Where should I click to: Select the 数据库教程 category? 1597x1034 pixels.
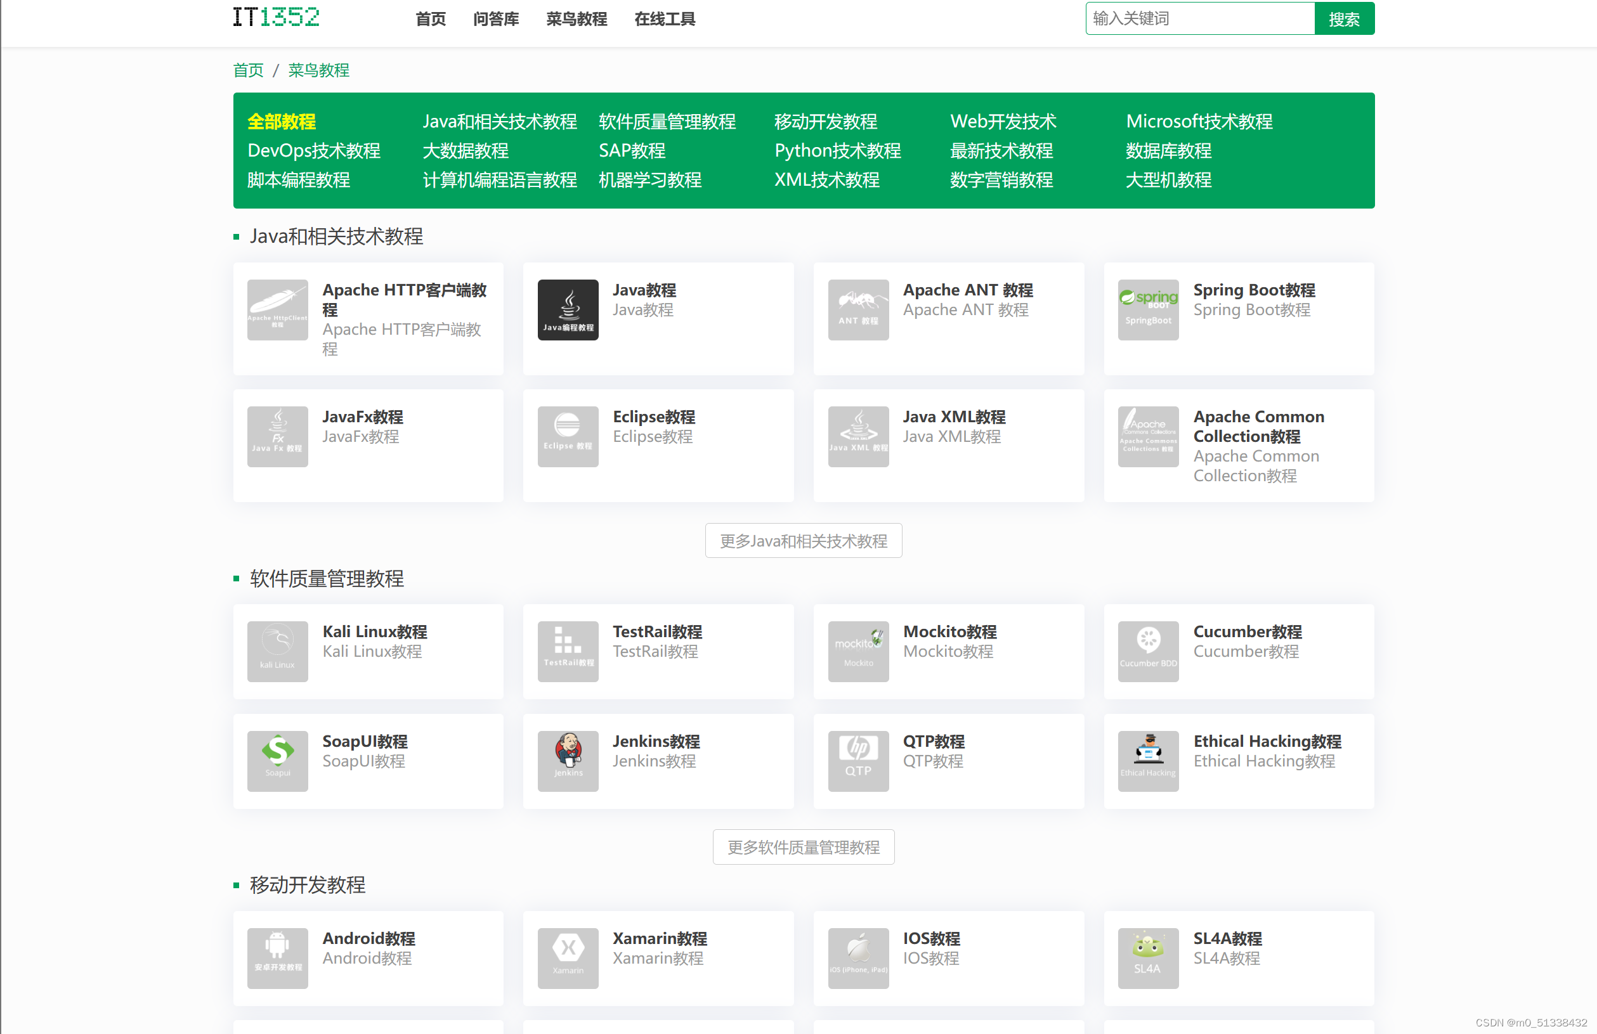click(1168, 151)
